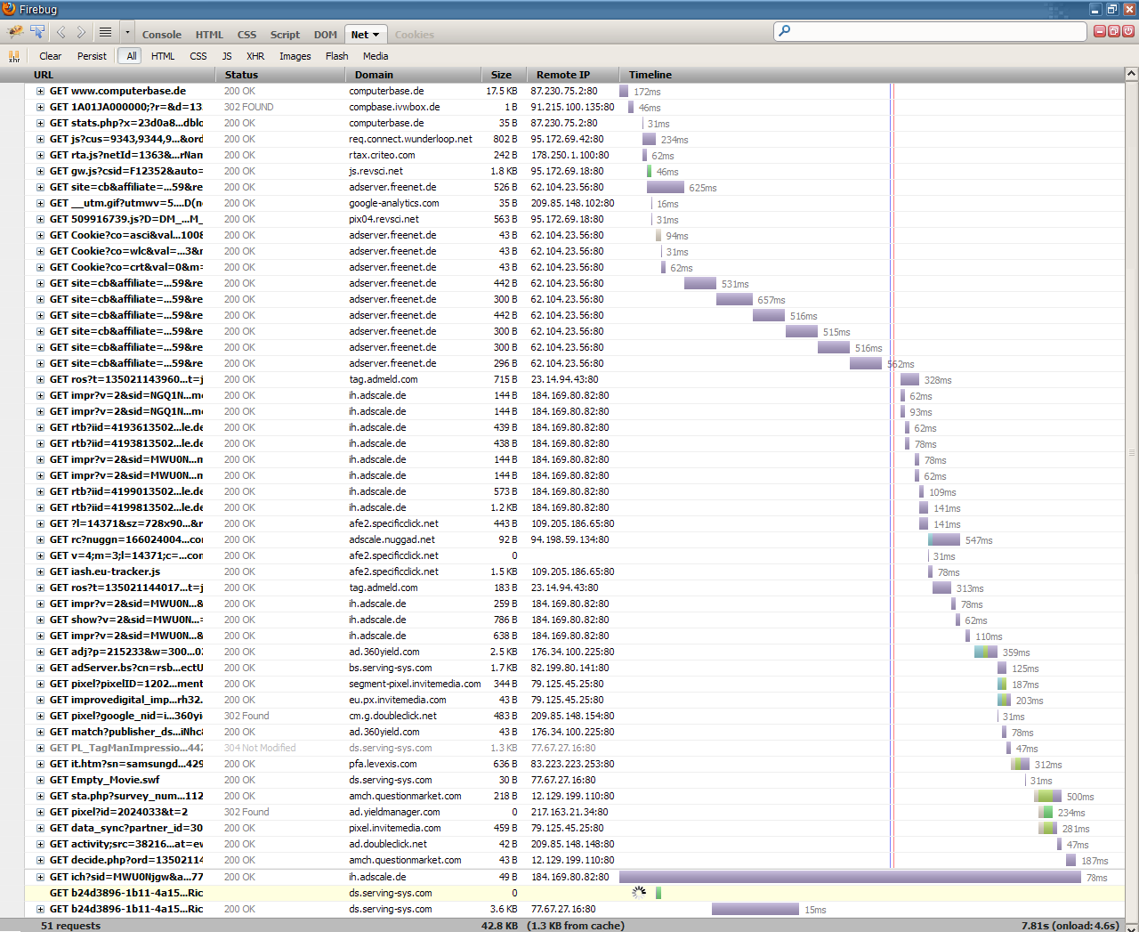The width and height of the screenshot is (1139, 932).
Task: Select the google-analytics.com domain cell
Action: click(394, 203)
